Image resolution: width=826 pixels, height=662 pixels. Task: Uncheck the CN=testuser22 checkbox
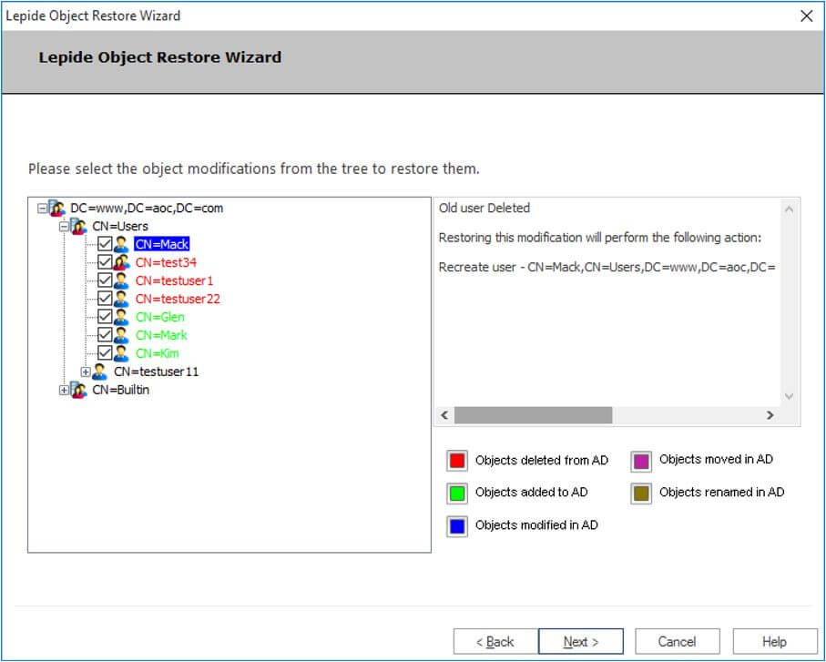coord(105,299)
